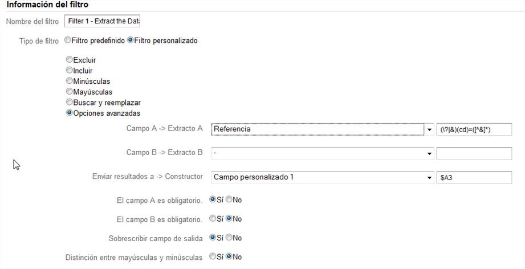Set El campo A es obligatorio to No
The height and width of the screenshot is (269, 525).
[x=229, y=199]
